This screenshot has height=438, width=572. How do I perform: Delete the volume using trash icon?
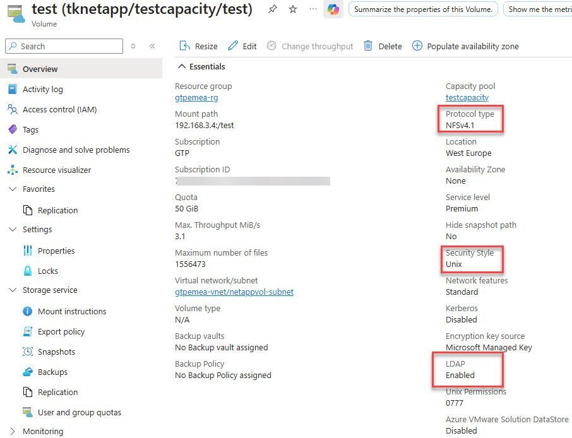click(x=368, y=46)
